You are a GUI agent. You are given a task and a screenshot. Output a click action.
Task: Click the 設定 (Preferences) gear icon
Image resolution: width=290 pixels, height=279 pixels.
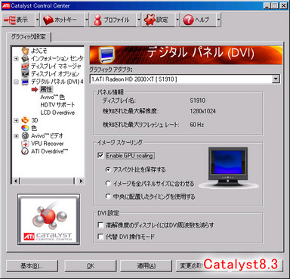[150, 20]
